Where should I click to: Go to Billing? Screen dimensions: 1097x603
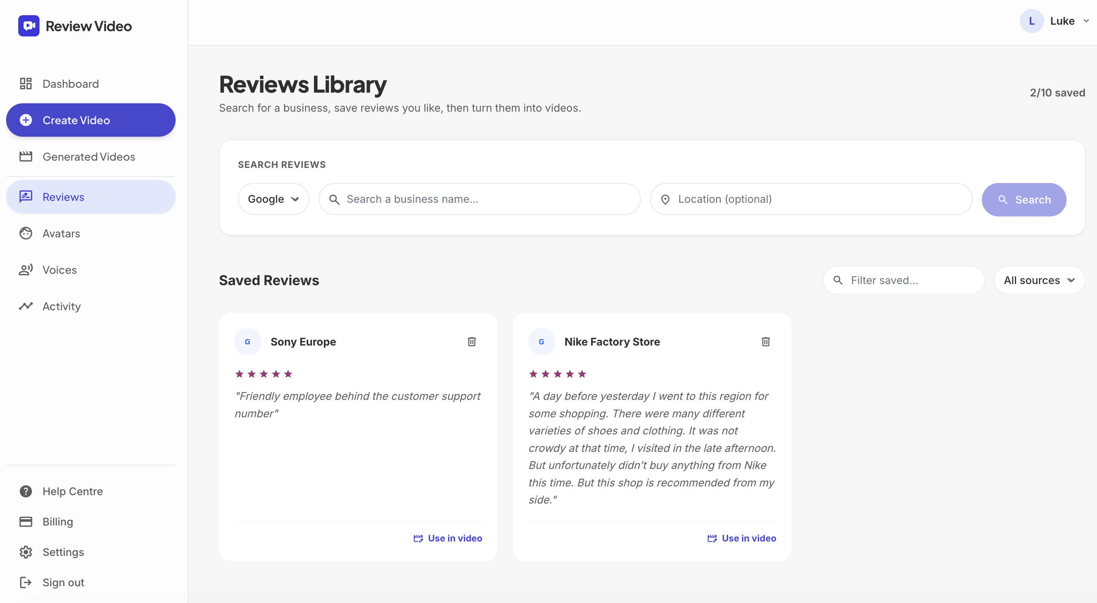pos(91,522)
